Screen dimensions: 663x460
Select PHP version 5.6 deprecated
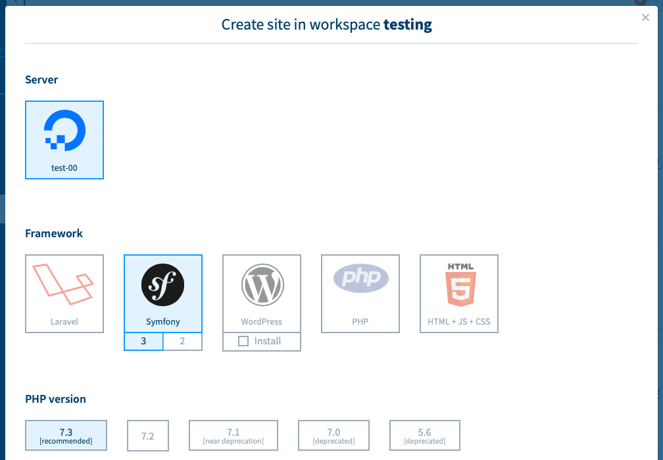pos(424,436)
